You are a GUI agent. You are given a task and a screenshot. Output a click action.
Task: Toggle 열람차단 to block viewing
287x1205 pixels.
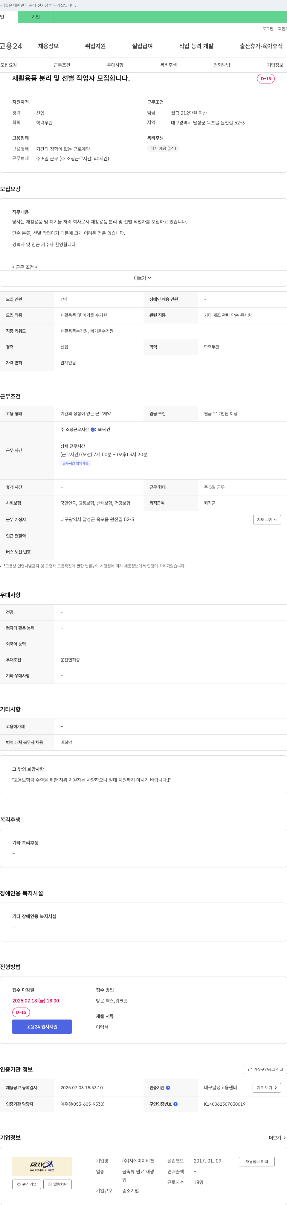[57, 1184]
